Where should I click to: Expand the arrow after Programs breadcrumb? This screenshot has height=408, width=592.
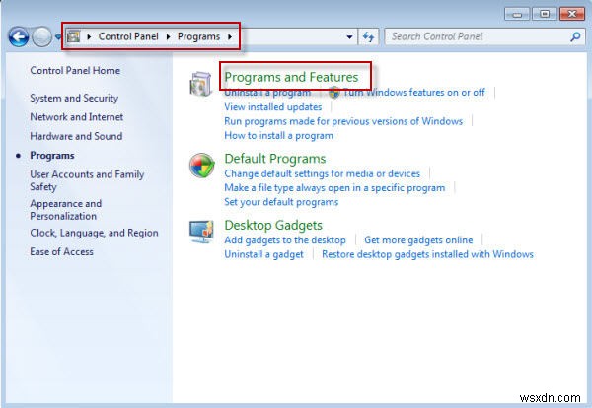(230, 36)
